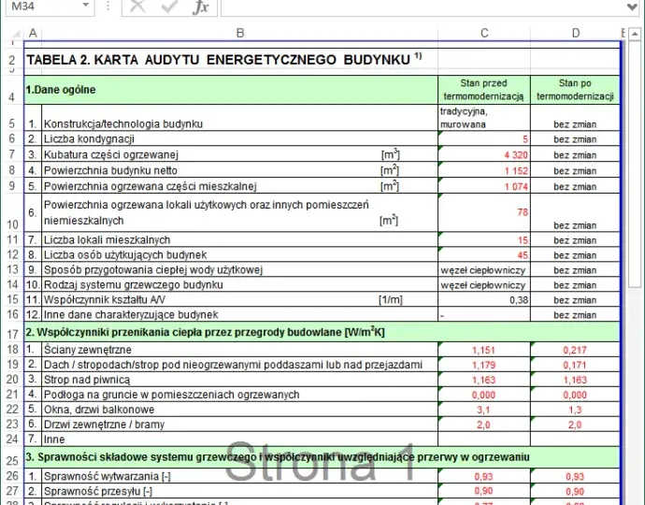Screen dimensions: 645x505
Task: Click 'Drzwi zewnętrzne / bramy' cell
Action: [x=240, y=425]
